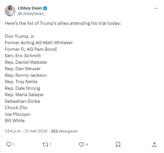Repost the tweet via retweet icon
The width and height of the screenshot is (164, 153).
pos(45,145)
